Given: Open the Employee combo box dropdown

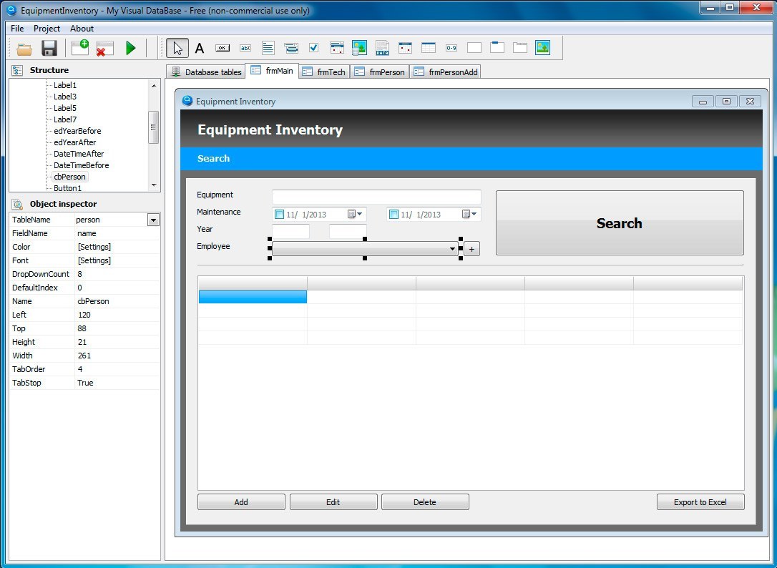Looking at the screenshot, I should point(452,249).
